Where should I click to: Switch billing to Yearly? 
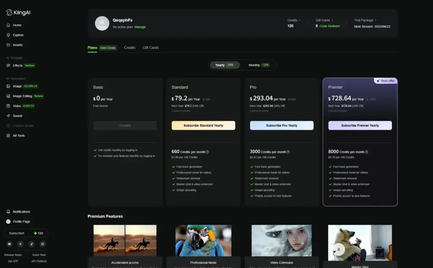click(x=225, y=65)
